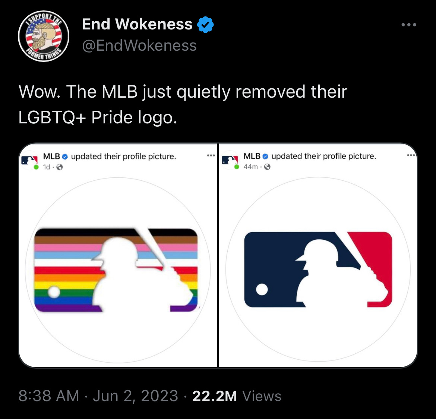Open End Wokeness profile avatar
This screenshot has width=436, height=419.
coord(44,36)
